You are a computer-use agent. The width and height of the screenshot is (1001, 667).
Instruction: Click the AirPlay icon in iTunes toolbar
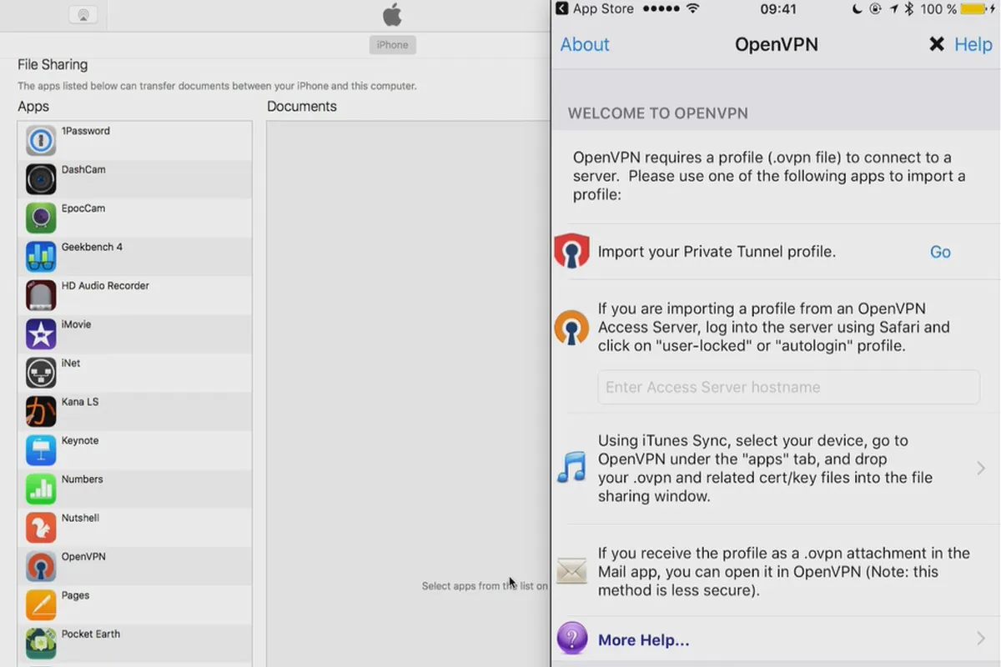click(x=83, y=15)
